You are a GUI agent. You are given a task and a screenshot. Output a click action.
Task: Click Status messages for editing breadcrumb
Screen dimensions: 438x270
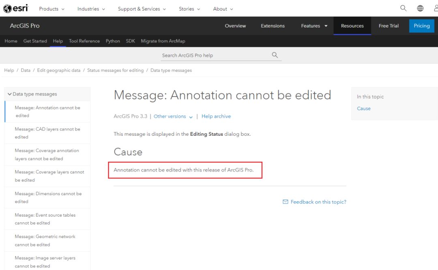[115, 70]
